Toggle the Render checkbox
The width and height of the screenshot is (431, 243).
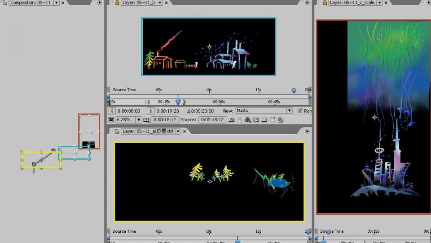(300, 111)
